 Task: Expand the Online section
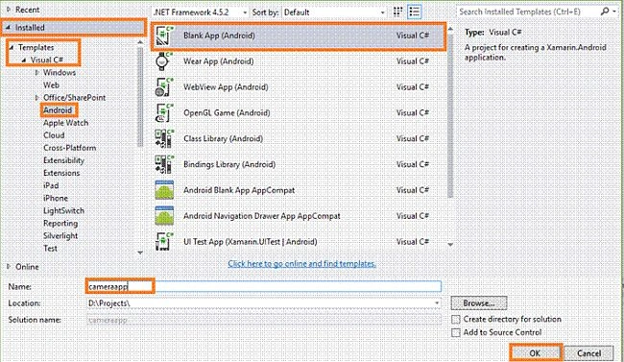[x=9, y=267]
